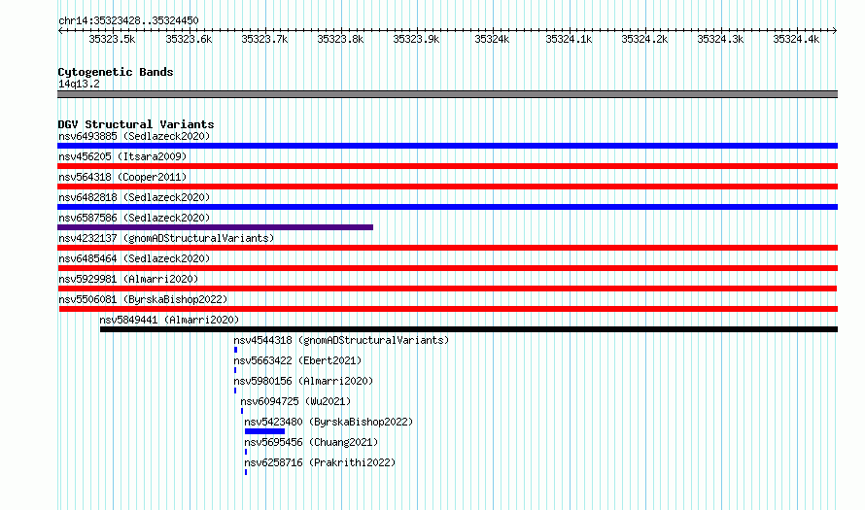Open variant nsv6482818 (Sedlazeck2020) label
Image resolution: width=865 pixels, height=510 pixels.
tap(134, 197)
